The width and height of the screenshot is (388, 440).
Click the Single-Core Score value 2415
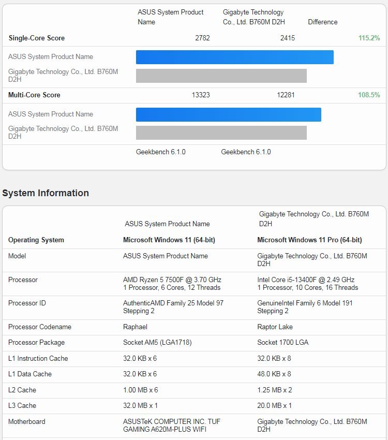(x=288, y=38)
